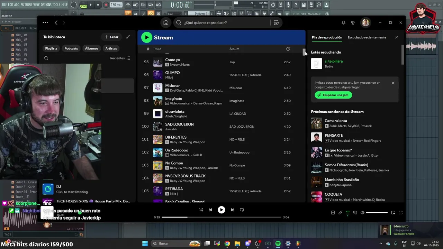This screenshot has width=443, height=249.
Task: Toggle the queue panel button
Action: coord(348,213)
